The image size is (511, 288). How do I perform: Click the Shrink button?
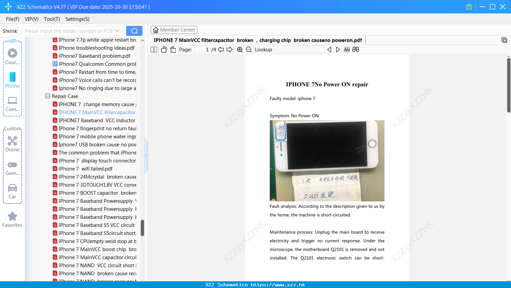[x=10, y=31]
